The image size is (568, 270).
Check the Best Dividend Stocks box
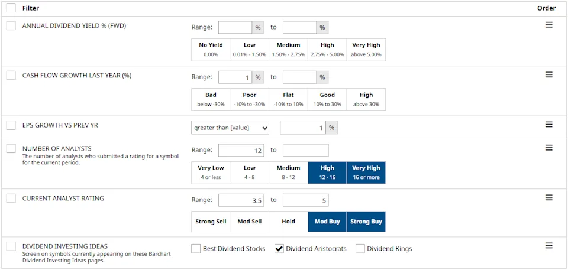196,249
